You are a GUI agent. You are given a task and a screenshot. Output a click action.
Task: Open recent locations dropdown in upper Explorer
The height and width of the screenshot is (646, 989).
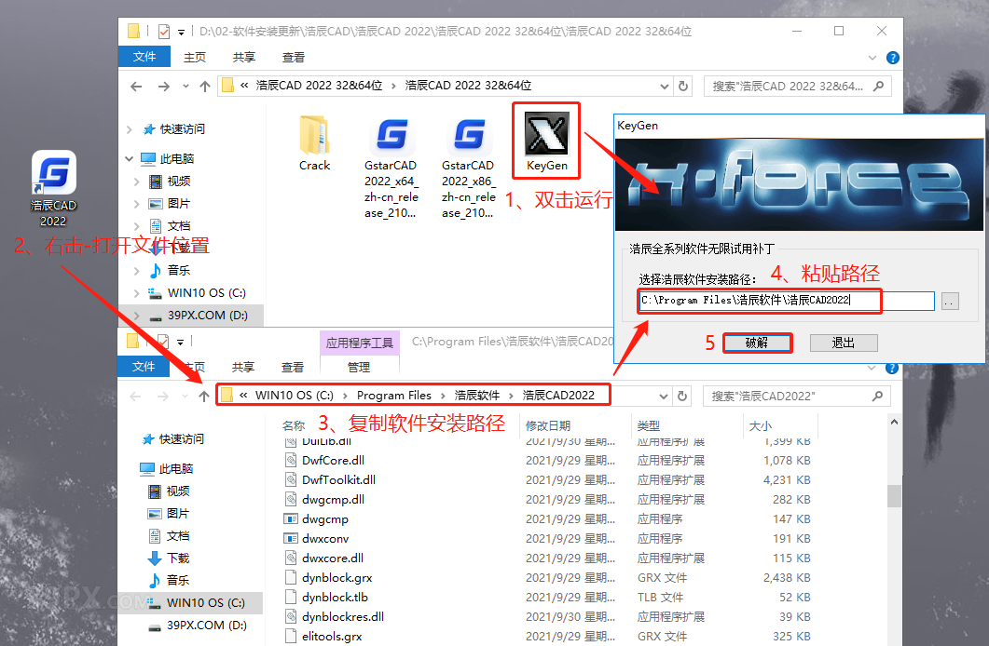tap(185, 87)
